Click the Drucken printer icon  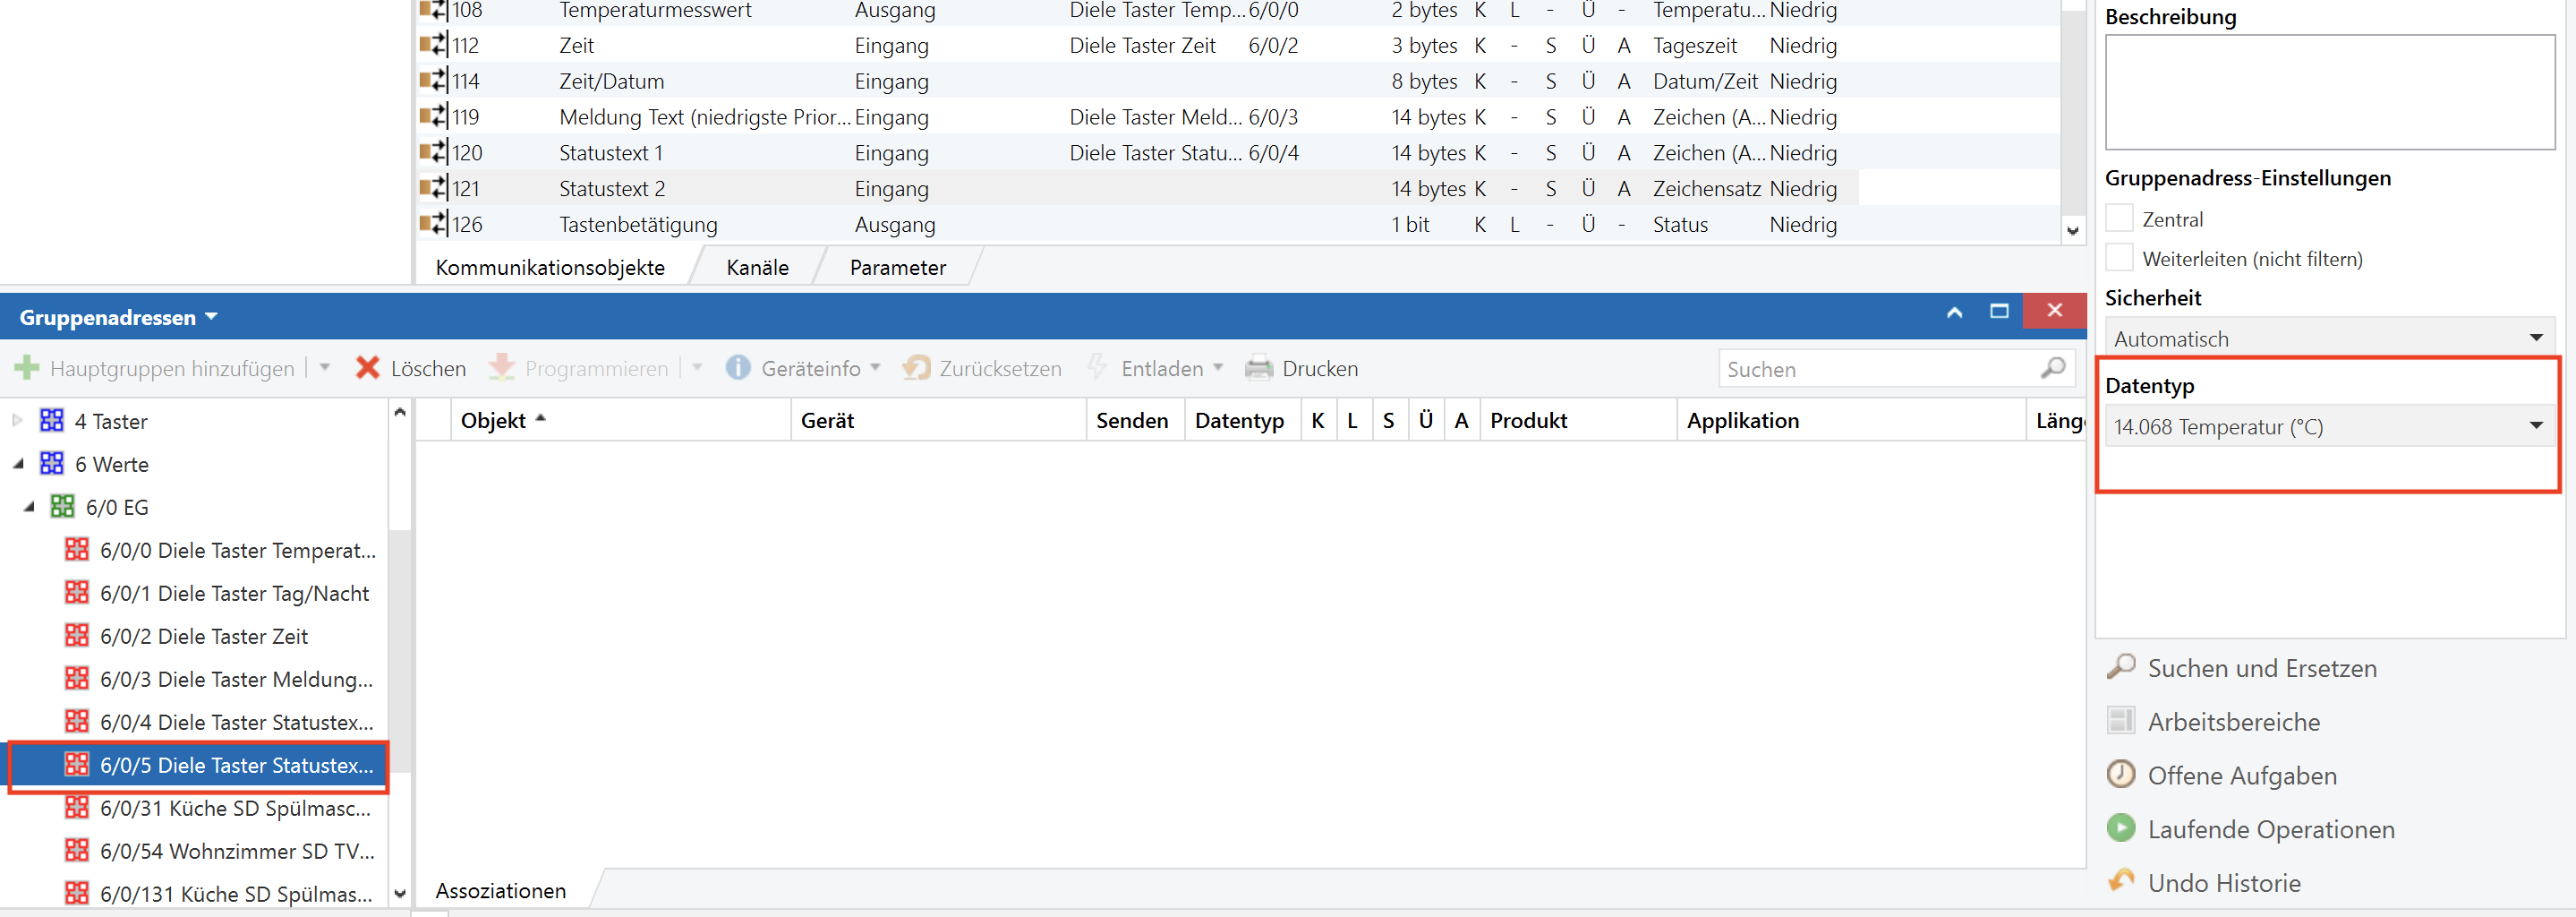point(1258,368)
